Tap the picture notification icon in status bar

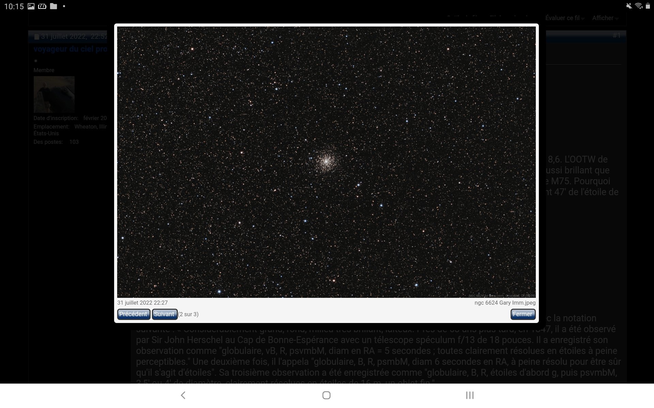31,6
